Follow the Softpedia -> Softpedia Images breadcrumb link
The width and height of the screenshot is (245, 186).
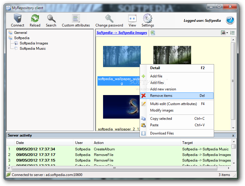(x=122, y=33)
